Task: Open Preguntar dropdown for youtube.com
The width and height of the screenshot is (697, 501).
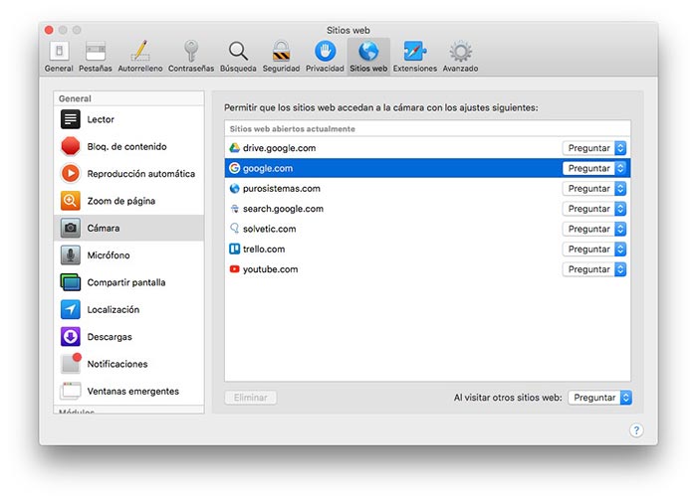Action: pos(594,269)
